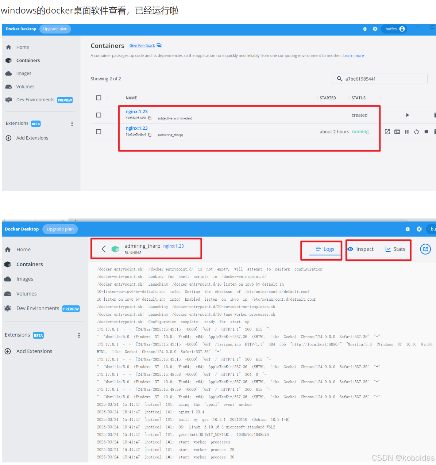The width and height of the screenshot is (436, 465).
Task: Tick the select-all checkbox beside NAME header
Action: tap(99, 98)
